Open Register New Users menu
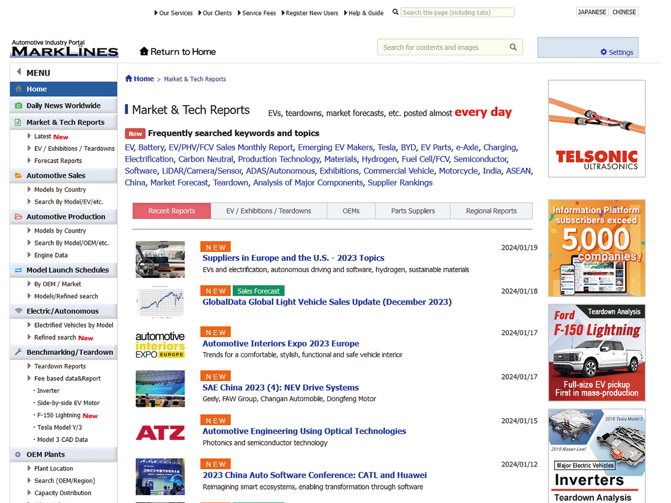Viewport: 671px width, 503px height. click(310, 13)
